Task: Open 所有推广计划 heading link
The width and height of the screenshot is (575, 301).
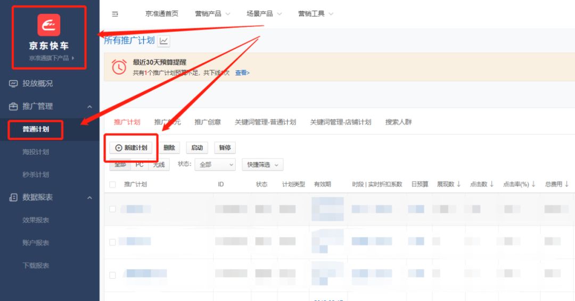Action: (x=129, y=40)
